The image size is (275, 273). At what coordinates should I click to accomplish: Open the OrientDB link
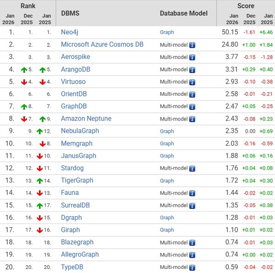(74, 94)
